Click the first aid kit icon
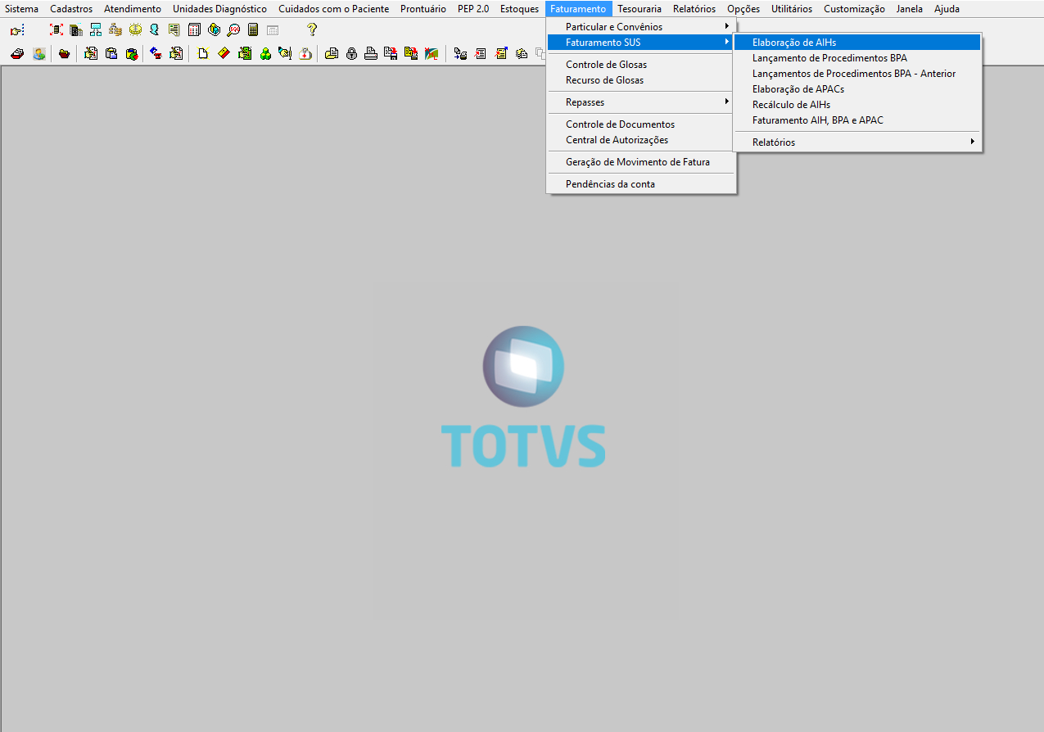Image resolution: width=1044 pixels, height=732 pixels. pyautogui.click(x=305, y=53)
